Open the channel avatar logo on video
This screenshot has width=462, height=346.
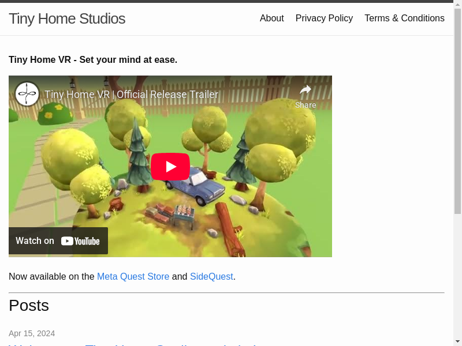point(27,94)
